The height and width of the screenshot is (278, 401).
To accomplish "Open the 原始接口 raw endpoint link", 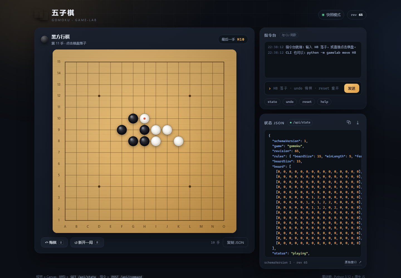I will [353, 262].
